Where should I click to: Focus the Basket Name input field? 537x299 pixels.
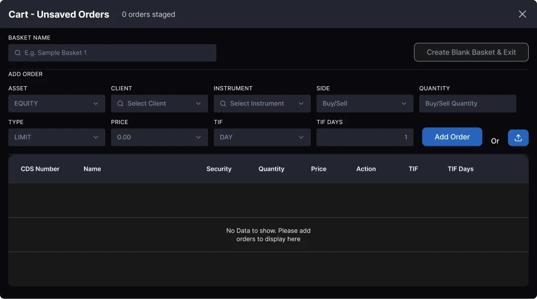(113, 53)
